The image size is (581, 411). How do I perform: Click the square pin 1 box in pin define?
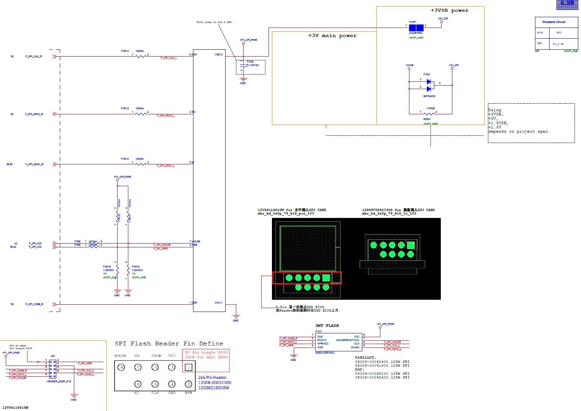pos(188,367)
